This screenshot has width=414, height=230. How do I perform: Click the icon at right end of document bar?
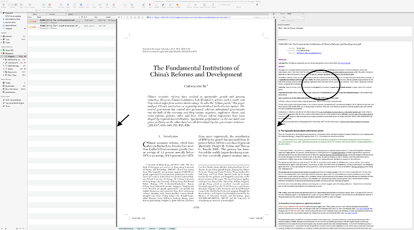point(274,17)
